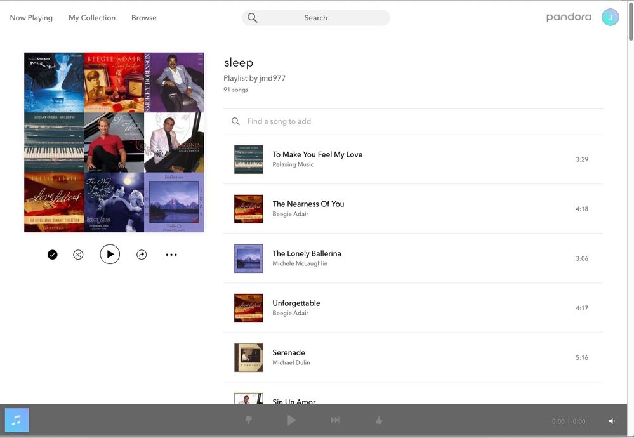Go to Now Playing tab
The image size is (634, 438).
pyautogui.click(x=31, y=18)
